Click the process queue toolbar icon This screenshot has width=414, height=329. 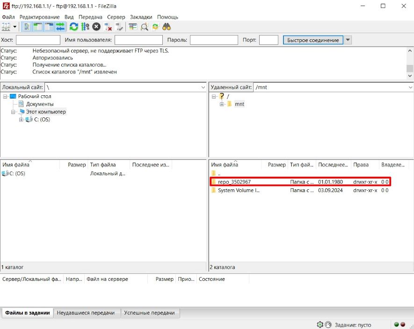point(85,27)
